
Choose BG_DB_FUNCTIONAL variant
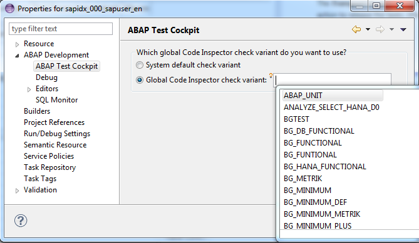click(x=319, y=131)
